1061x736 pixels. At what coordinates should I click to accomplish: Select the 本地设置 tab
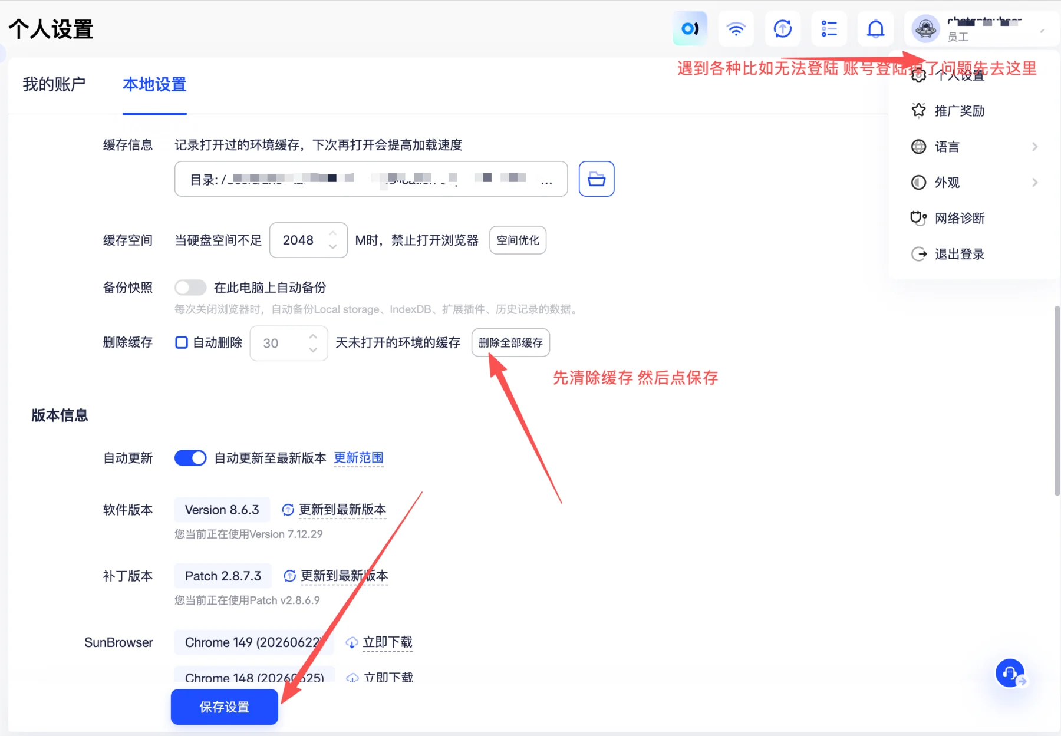coord(154,84)
